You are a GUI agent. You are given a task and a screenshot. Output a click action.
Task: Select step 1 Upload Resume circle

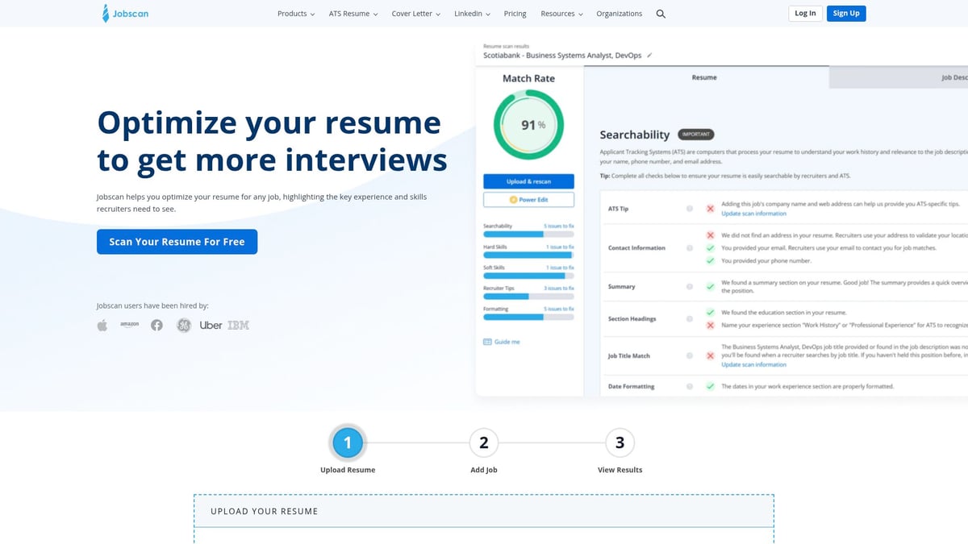coord(348,442)
